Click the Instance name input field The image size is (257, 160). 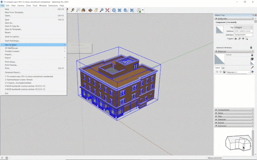point(243,31)
